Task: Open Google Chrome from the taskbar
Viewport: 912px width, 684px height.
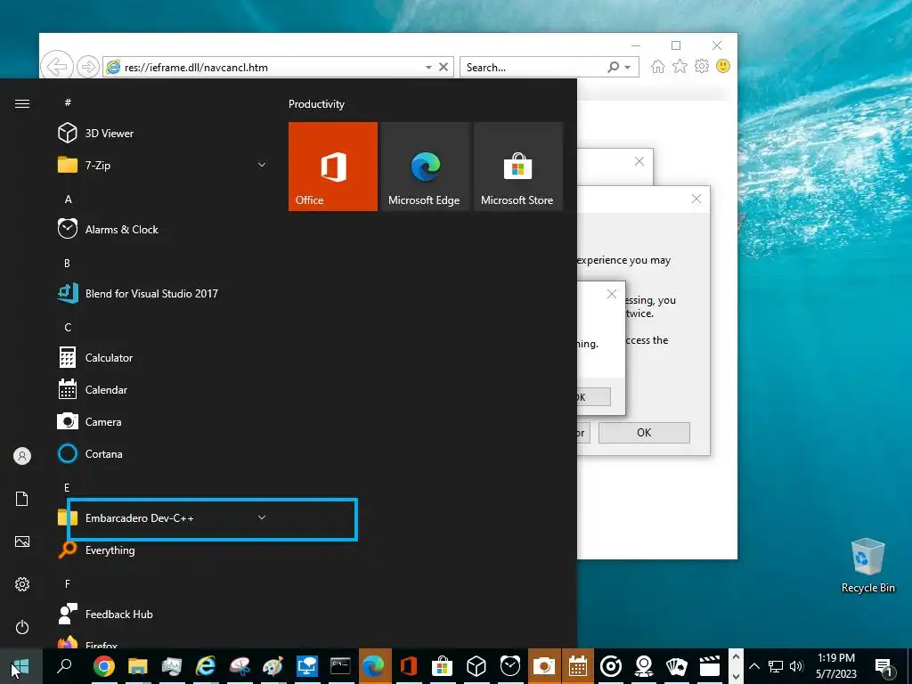Action: click(104, 666)
